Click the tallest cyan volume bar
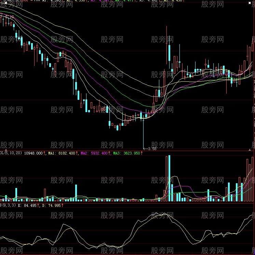Screen dimensions: 255x255 tap(169, 178)
